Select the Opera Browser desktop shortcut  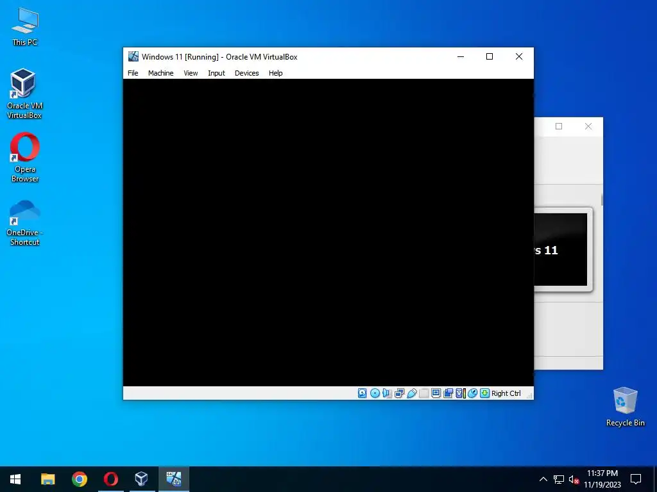(25, 158)
